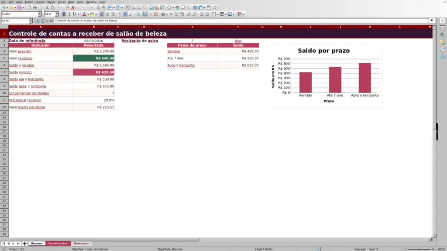This screenshot has width=447, height=251.
Task: Switch to the Recebimentos sheet tab
Action: click(58, 243)
